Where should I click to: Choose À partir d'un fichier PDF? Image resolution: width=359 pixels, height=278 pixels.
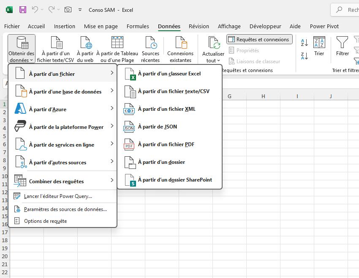[x=170, y=144]
